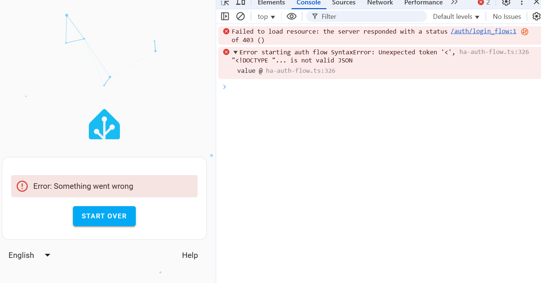Click the initiator icon beside /auth/login_flow
Screen dimensions: 541x283
(524, 31)
